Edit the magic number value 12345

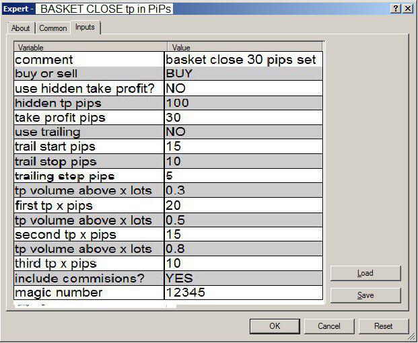[x=242, y=293]
